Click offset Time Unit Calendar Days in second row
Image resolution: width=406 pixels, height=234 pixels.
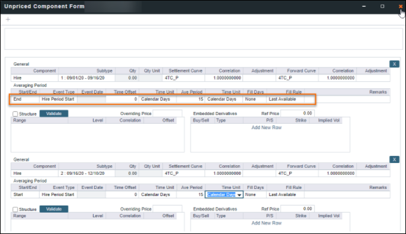[x=158, y=195]
